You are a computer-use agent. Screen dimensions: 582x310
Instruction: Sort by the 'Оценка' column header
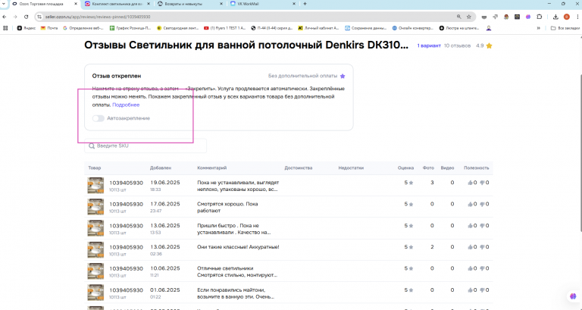pyautogui.click(x=405, y=168)
